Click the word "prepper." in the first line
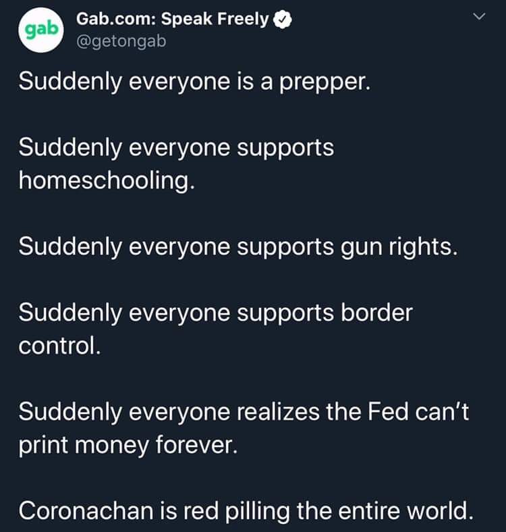Screen dimensions: 506x532 [x=325, y=83]
